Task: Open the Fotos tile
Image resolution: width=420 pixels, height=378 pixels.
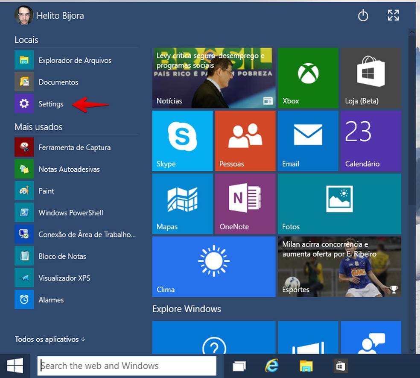Action: click(x=339, y=204)
